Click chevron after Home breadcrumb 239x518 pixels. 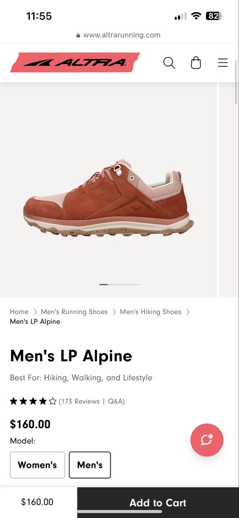[x=35, y=312]
